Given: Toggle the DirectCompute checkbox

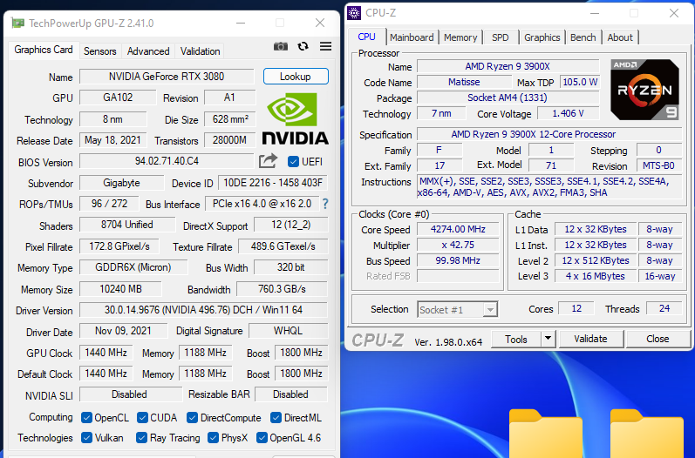Looking at the screenshot, I should pos(192,418).
